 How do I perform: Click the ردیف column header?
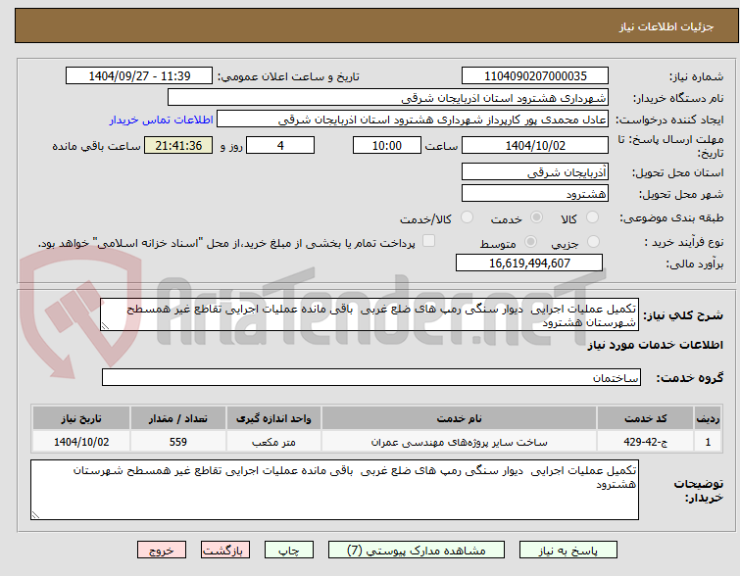[x=708, y=418]
